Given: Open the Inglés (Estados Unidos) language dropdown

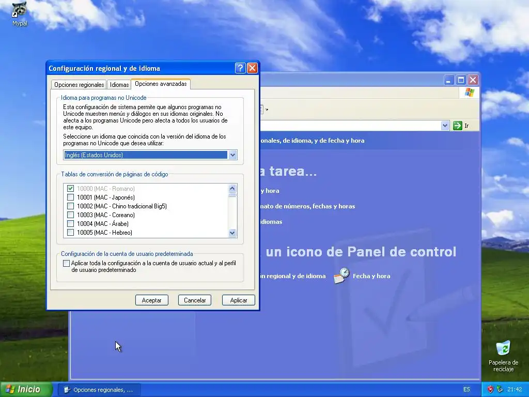Looking at the screenshot, I should click(x=232, y=155).
